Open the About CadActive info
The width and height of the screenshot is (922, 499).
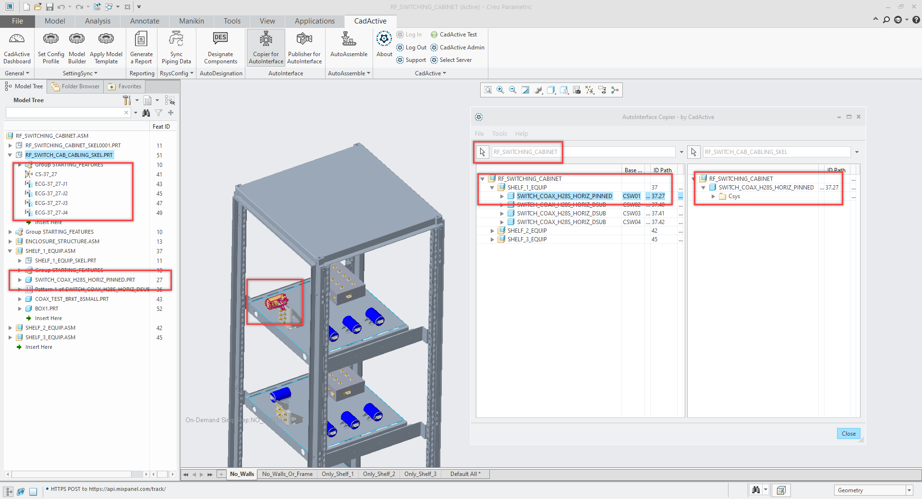384,44
